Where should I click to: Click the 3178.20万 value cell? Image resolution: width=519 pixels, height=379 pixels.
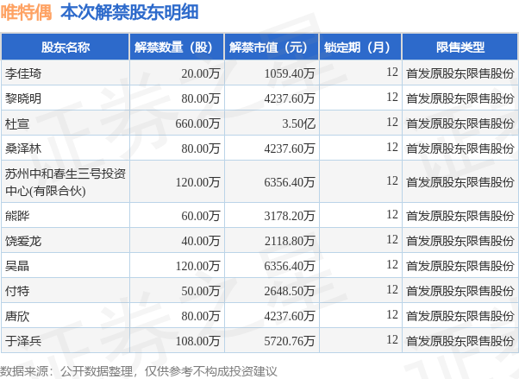coord(272,216)
